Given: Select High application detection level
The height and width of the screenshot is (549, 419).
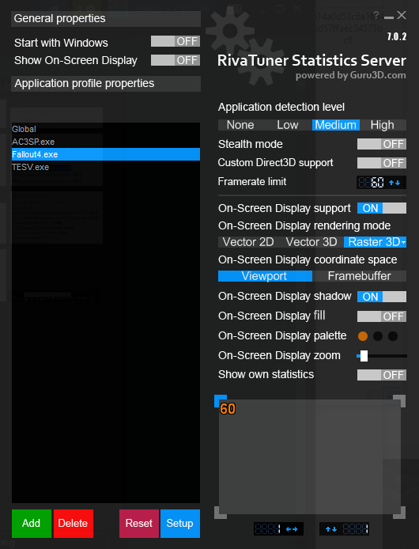Looking at the screenshot, I should 383,125.
